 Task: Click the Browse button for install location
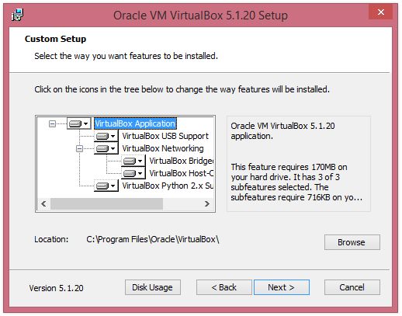click(x=352, y=242)
